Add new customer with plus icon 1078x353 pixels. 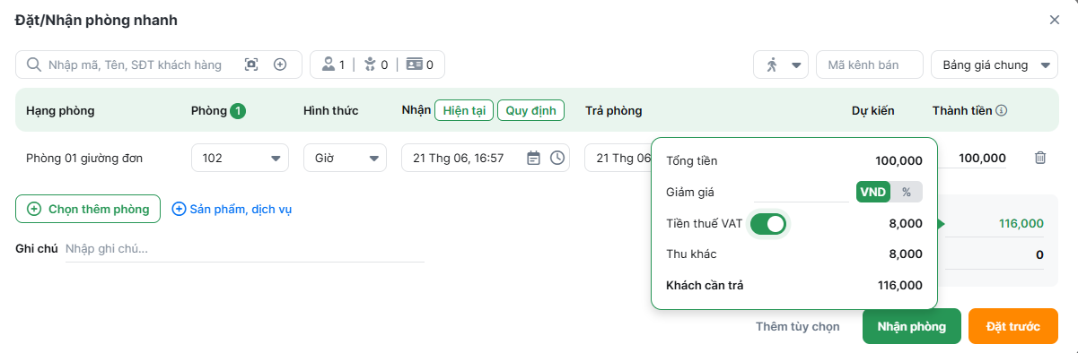click(x=280, y=65)
